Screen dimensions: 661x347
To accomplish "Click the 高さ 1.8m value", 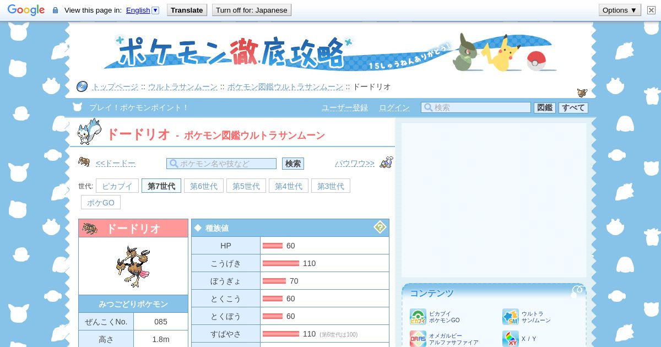I will tap(161, 339).
